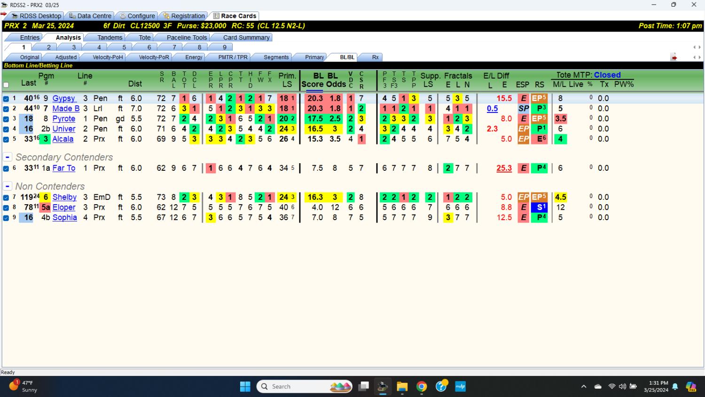Show hidden system tray icons
The image size is (705, 397).
[x=584, y=387]
